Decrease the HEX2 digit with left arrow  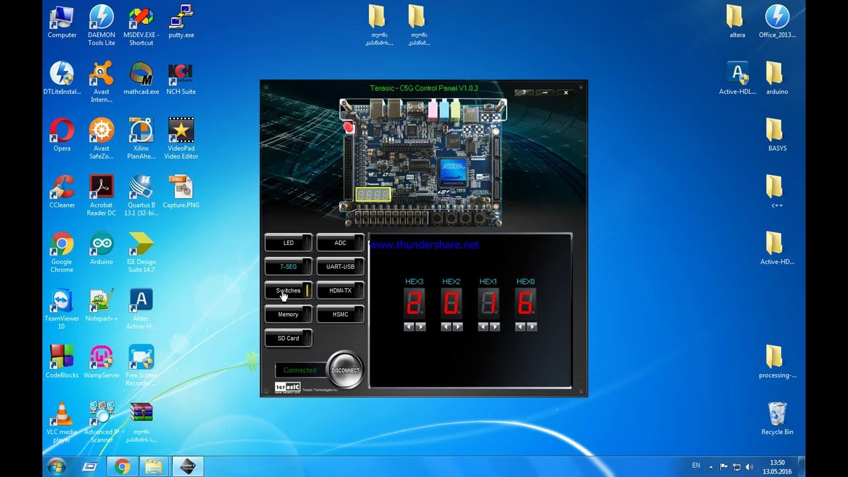point(446,327)
